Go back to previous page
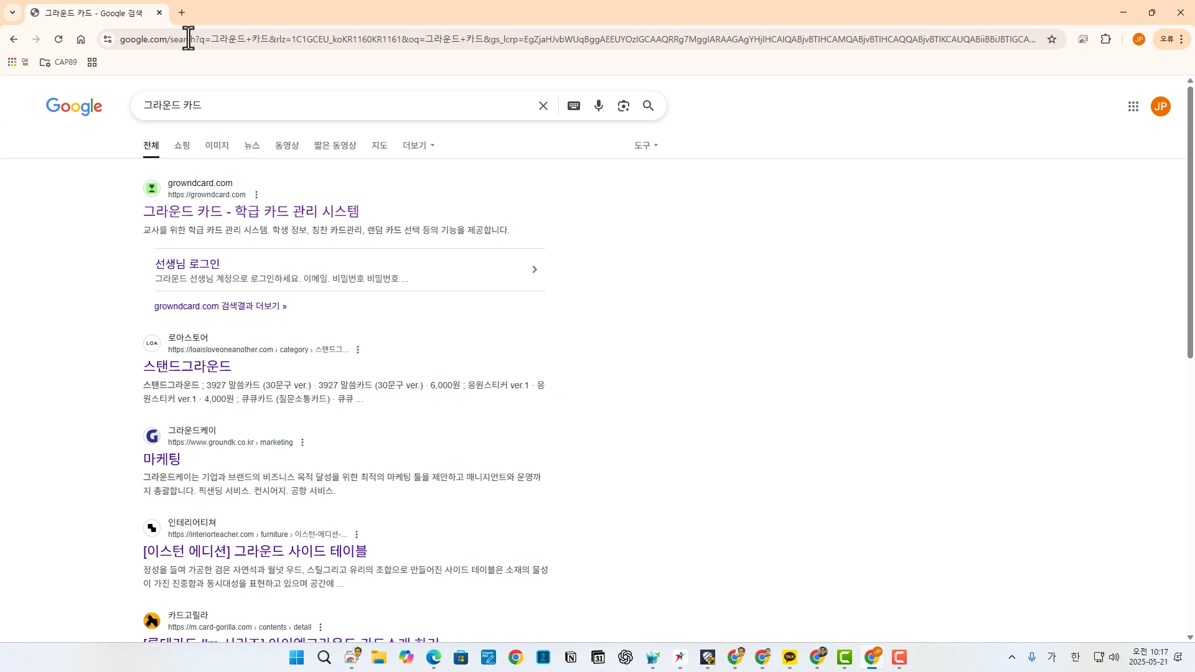Viewport: 1195px width, 672px height. [x=14, y=39]
